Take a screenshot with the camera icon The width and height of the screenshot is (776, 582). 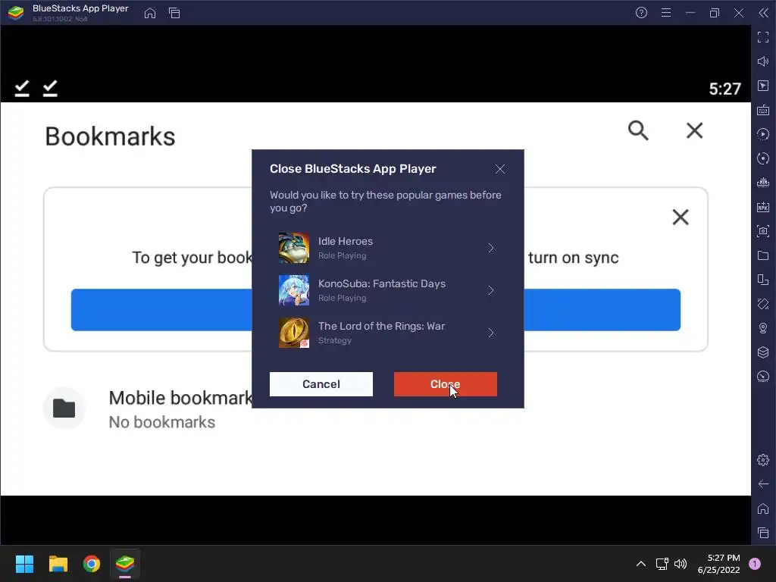(x=763, y=231)
